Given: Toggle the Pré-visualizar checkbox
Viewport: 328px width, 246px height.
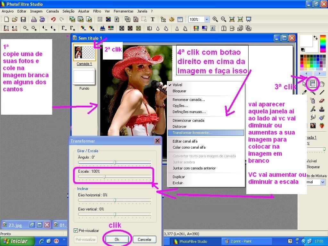Looking at the screenshot, I should point(76,231).
